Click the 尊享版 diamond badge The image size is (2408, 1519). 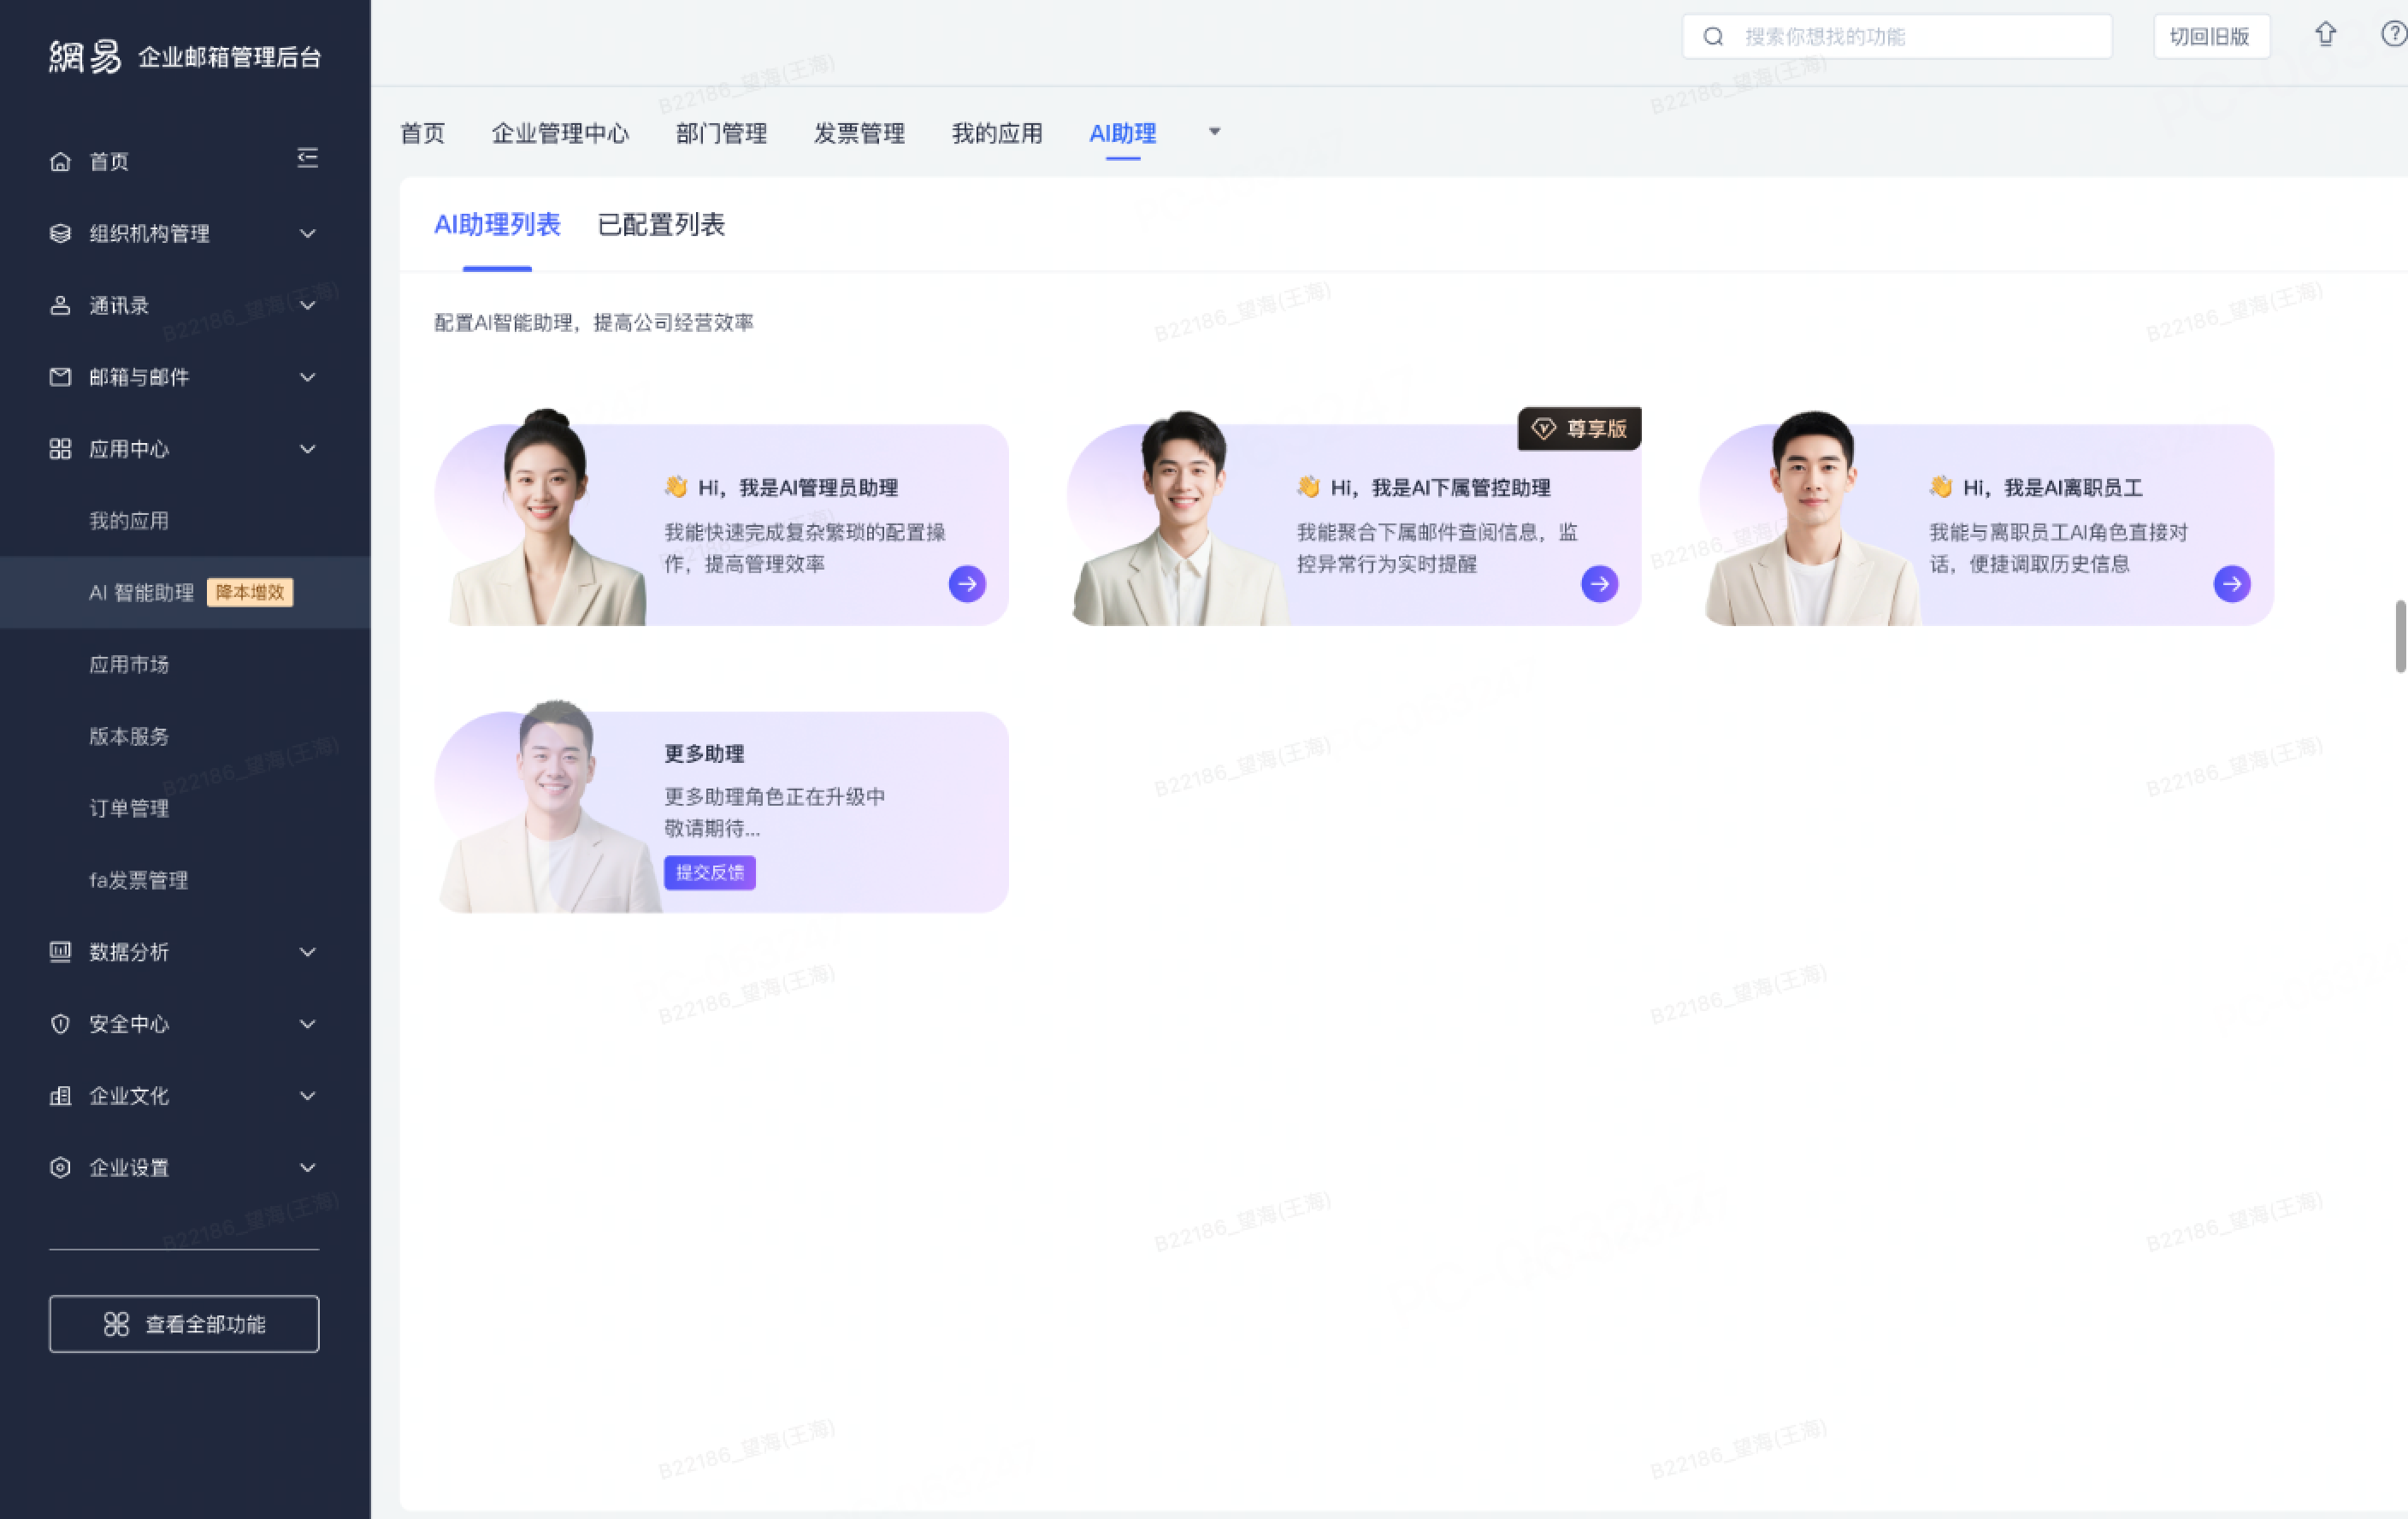click(1579, 429)
